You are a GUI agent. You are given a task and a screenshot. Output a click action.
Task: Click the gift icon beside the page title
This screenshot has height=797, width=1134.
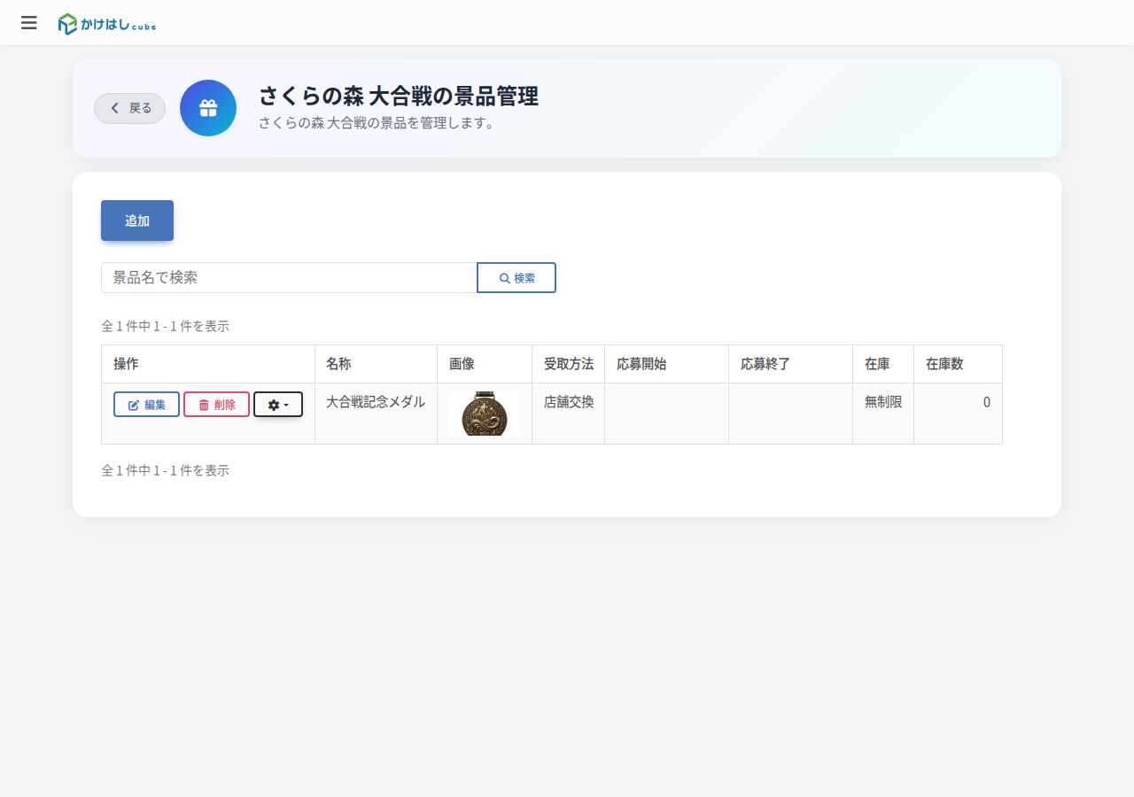208,108
